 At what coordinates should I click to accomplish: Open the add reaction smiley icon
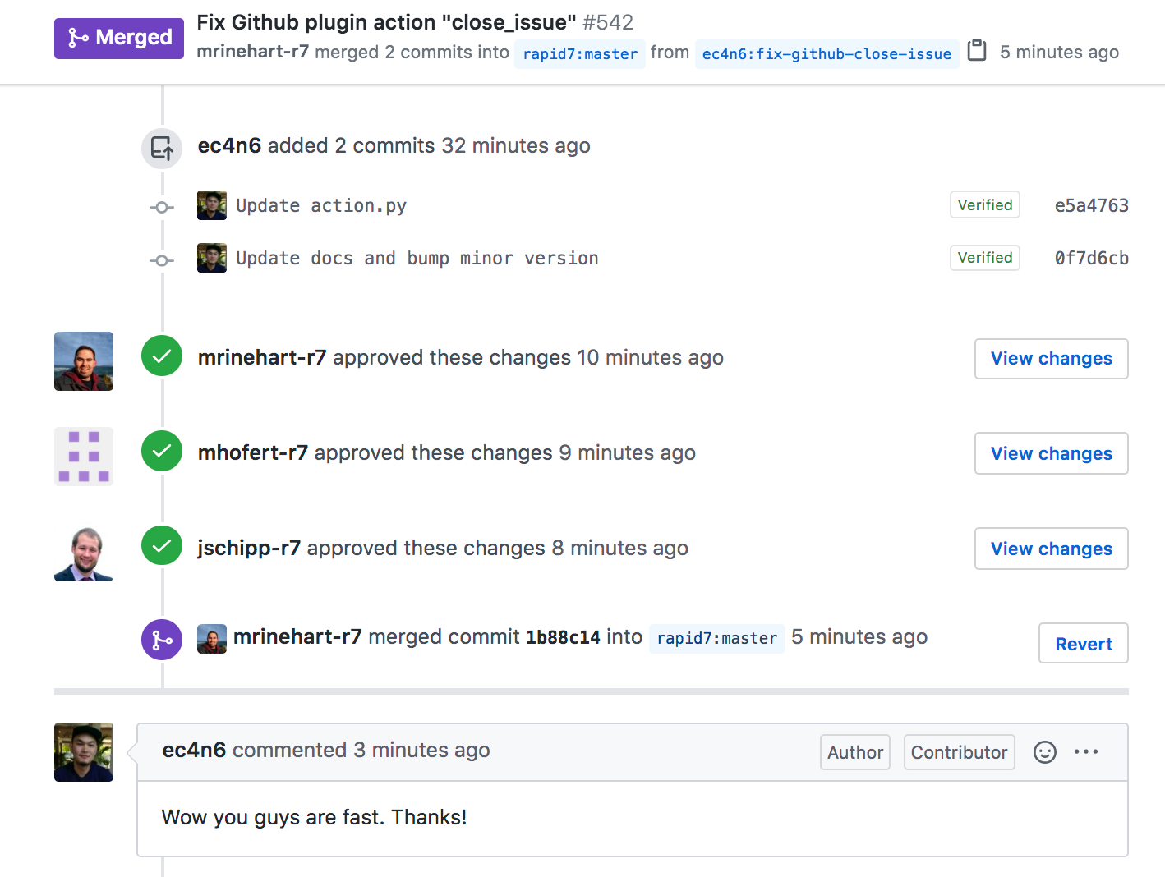1044,752
